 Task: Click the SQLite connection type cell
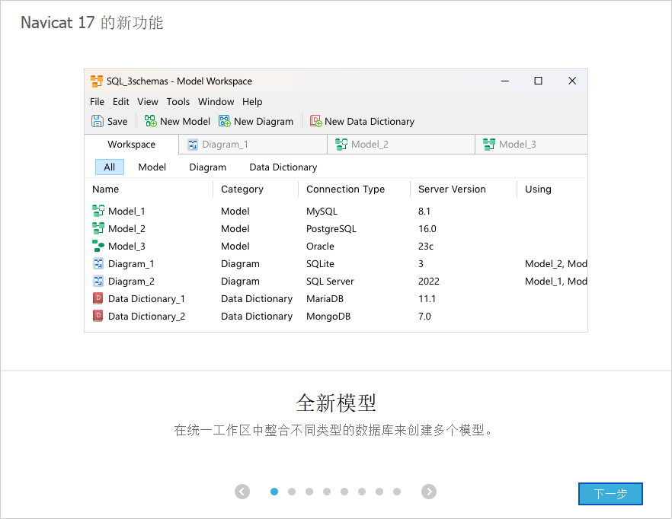pyautogui.click(x=320, y=264)
